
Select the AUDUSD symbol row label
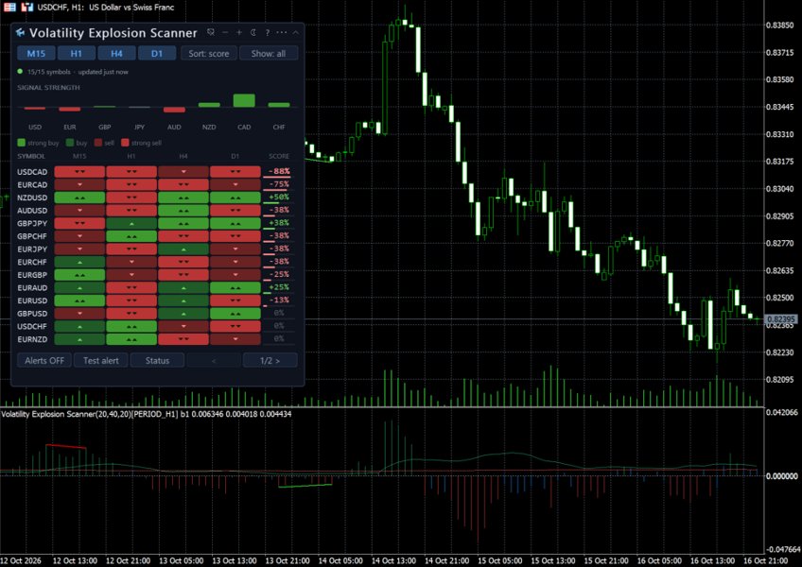(x=32, y=210)
